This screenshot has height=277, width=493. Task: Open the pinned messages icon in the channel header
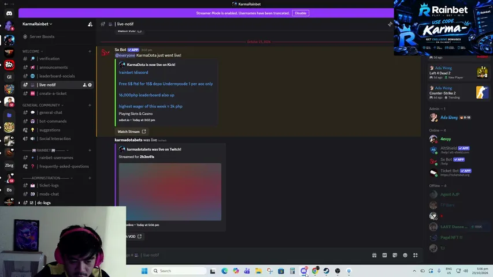pos(390,24)
